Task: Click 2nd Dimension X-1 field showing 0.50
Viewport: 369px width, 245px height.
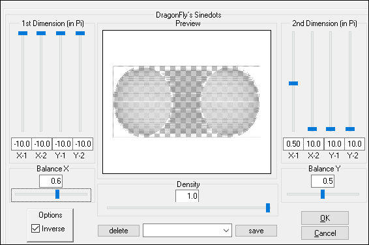Action: (x=293, y=144)
